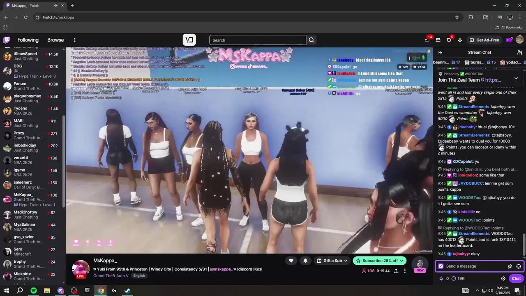
Task: Click the share upload icon
Action: pos(396,271)
